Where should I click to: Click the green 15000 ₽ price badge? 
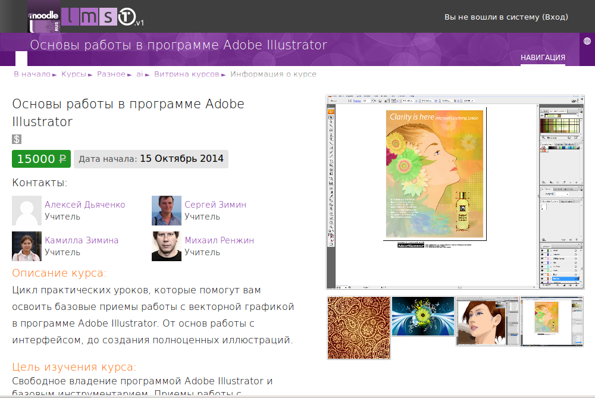(42, 159)
